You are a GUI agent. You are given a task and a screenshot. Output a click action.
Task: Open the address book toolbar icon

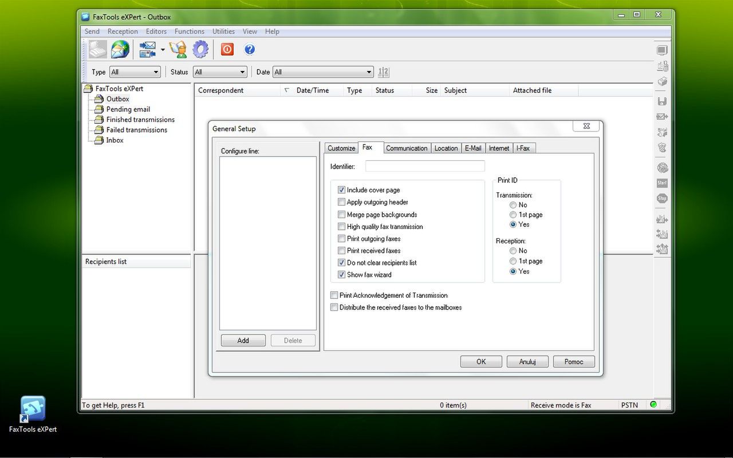(x=178, y=50)
